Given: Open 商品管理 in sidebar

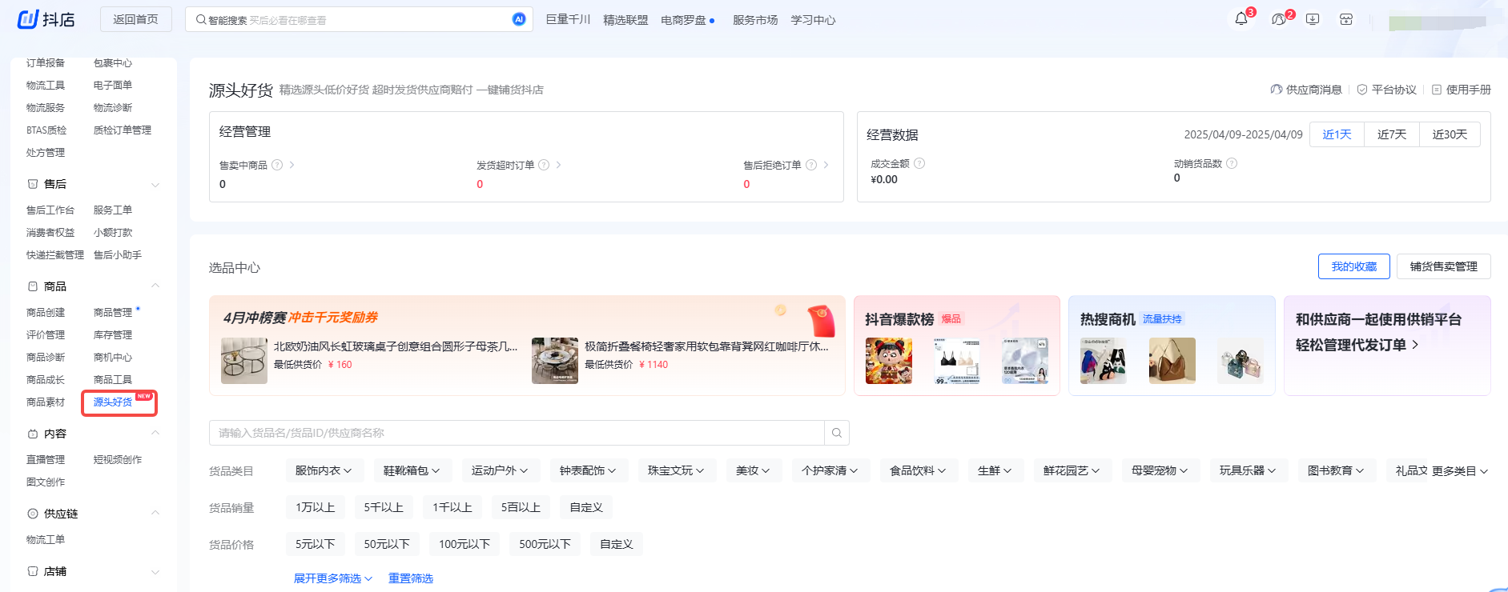Looking at the screenshot, I should [x=113, y=313].
